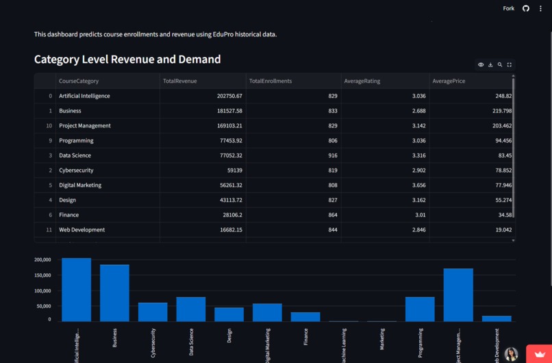The height and width of the screenshot is (363, 552).
Task: Open table search magnifier icon
Action: (x=499, y=65)
